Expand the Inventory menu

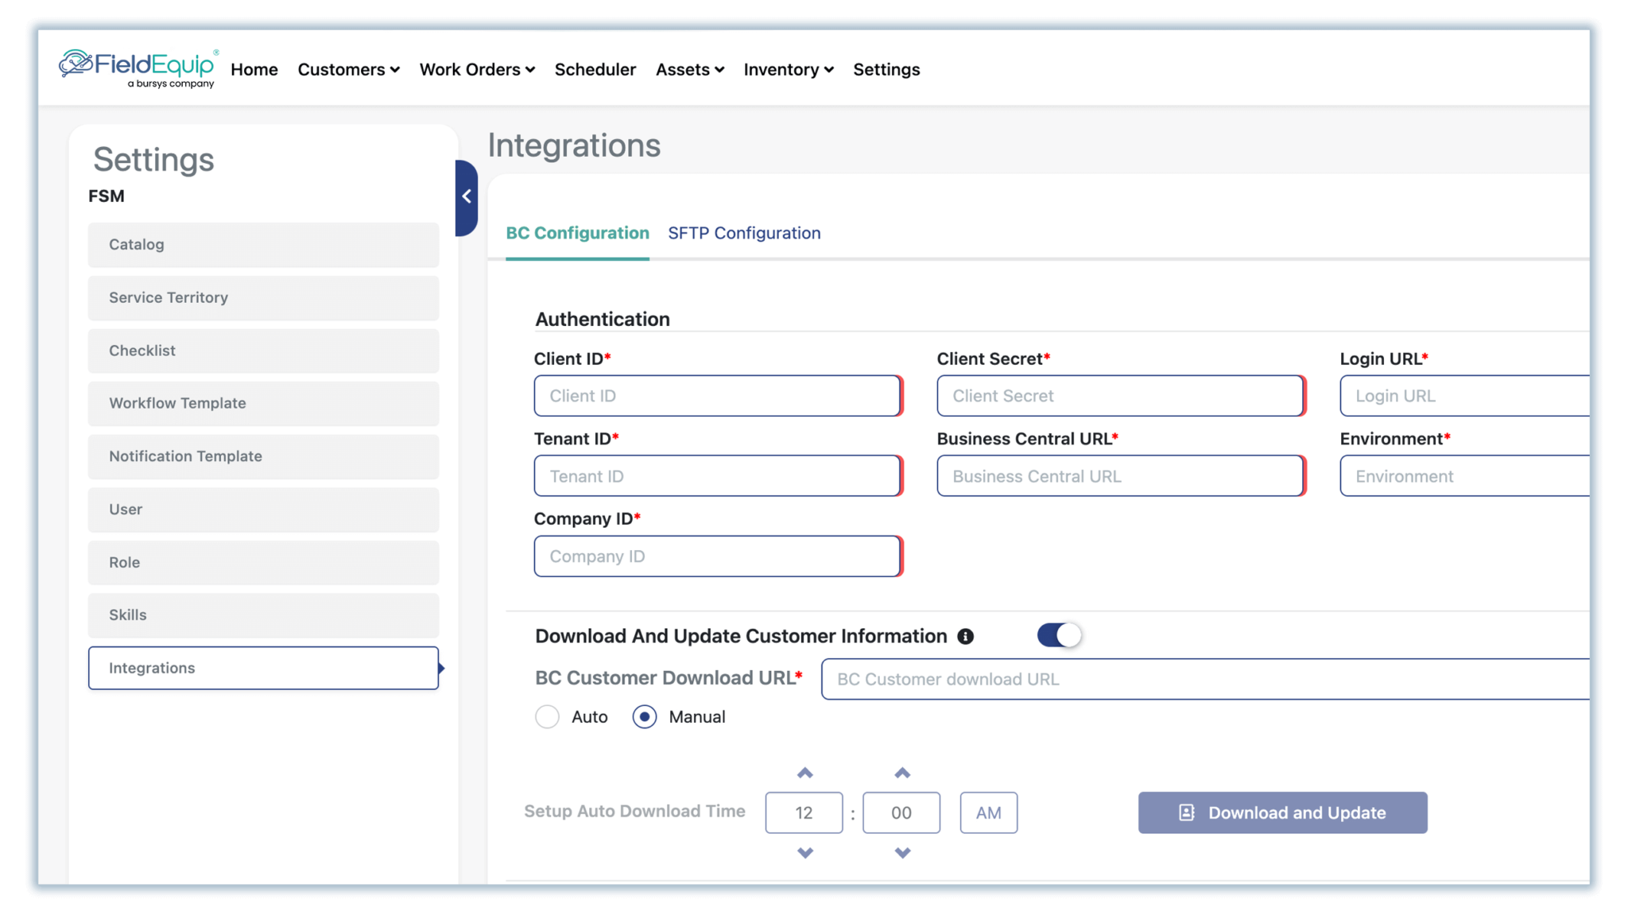[787, 69]
